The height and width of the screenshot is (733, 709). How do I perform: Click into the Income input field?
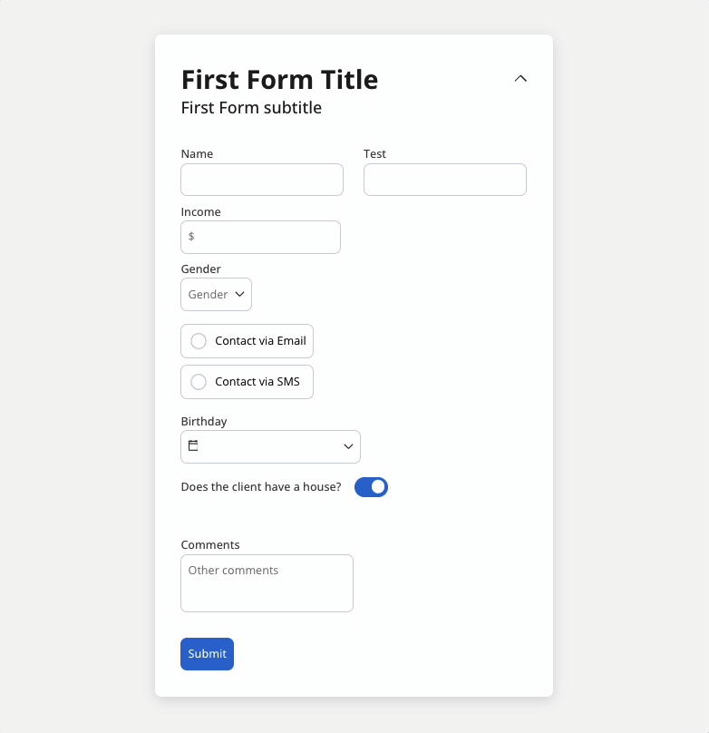tap(260, 237)
